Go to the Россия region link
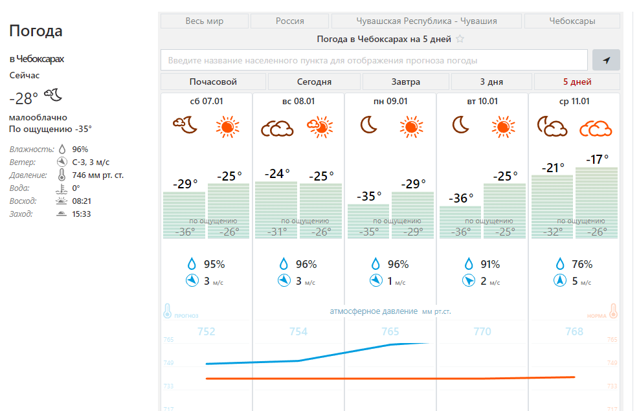The height and width of the screenshot is (411, 639). tap(289, 21)
